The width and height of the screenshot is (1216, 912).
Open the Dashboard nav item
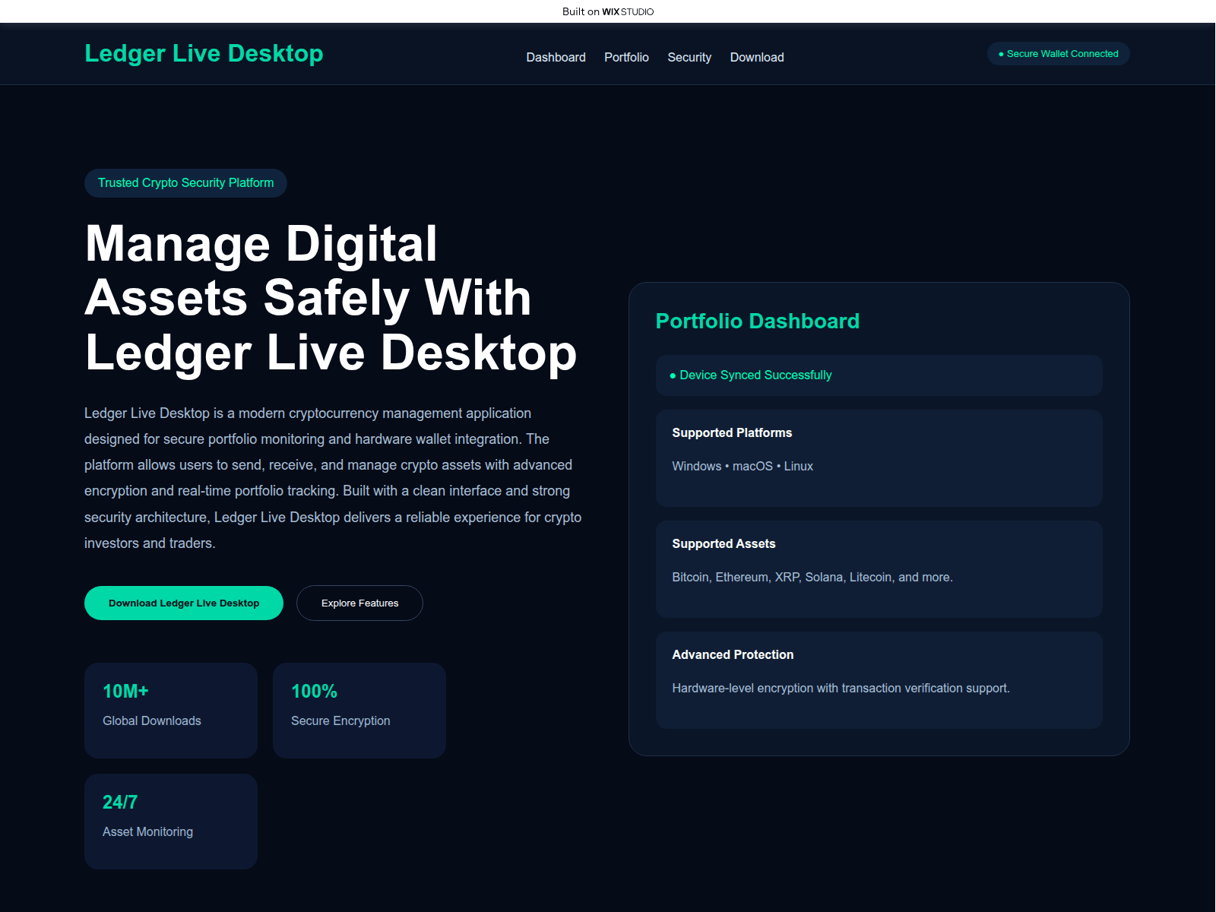556,57
